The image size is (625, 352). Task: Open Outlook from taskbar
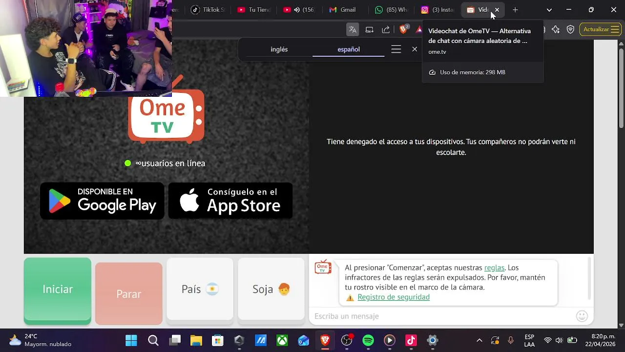(x=304, y=340)
